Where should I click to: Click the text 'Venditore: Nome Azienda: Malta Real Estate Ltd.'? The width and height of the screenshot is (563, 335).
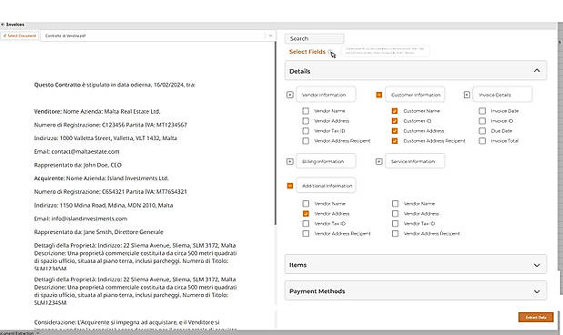coord(97,111)
